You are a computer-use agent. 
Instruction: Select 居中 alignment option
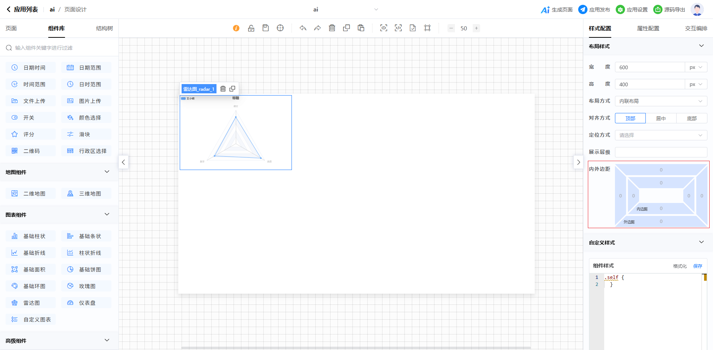[x=661, y=119]
